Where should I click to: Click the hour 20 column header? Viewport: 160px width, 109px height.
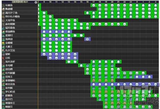112,2
